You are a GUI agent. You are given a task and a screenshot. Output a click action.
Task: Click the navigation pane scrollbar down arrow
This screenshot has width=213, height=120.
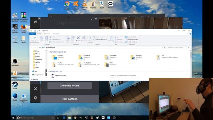pyautogui.click(x=46, y=77)
